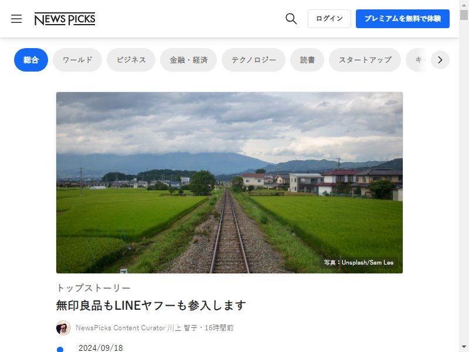The image size is (469, 352).
Task: Open the テクノロジー category
Action: click(253, 60)
